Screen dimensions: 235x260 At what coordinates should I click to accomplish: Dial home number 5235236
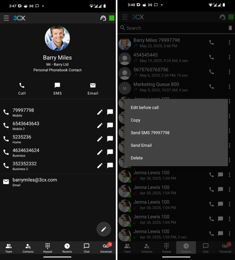[6, 139]
